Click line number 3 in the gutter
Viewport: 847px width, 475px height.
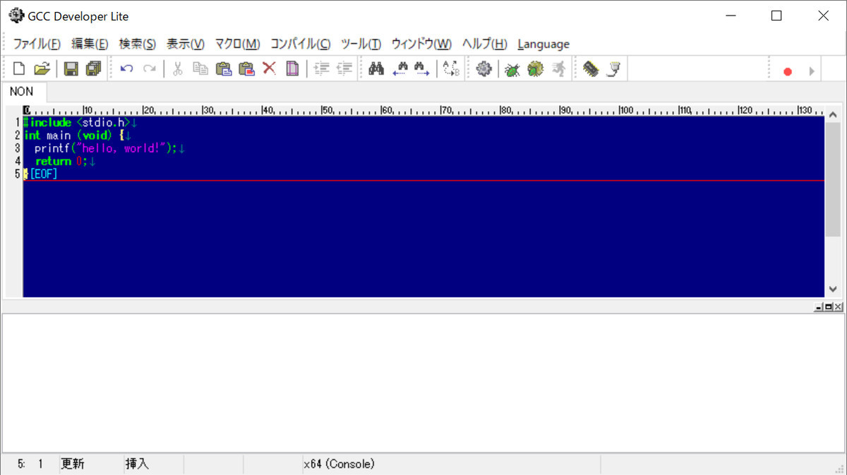pos(17,148)
